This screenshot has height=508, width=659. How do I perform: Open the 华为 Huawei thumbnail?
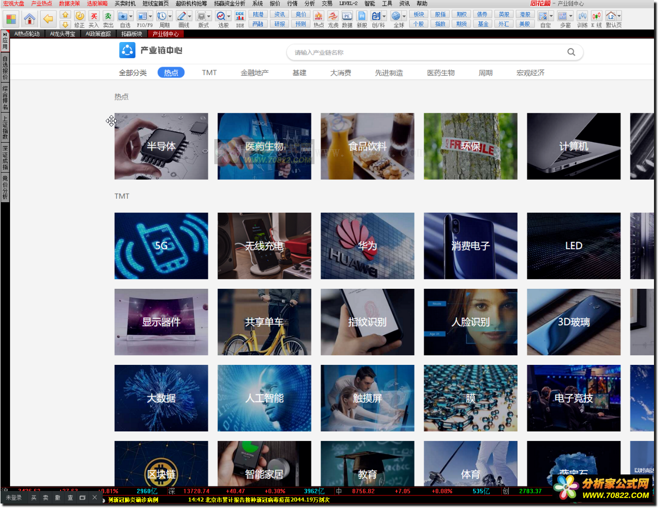[368, 246]
